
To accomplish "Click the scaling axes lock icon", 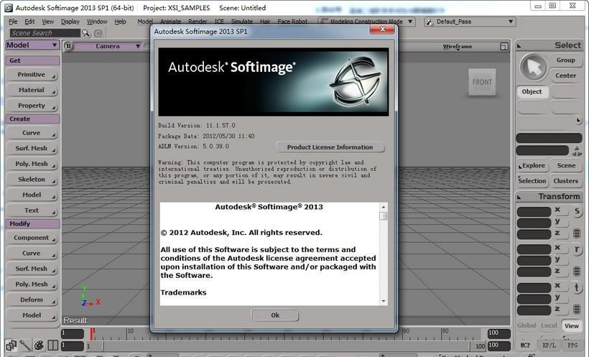I will point(577,233).
